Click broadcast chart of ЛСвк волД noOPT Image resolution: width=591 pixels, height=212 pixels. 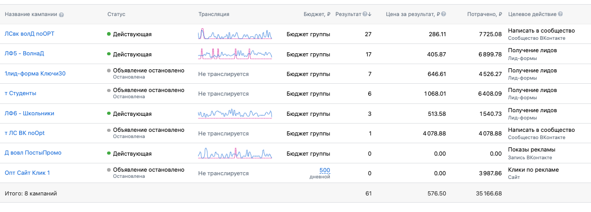tap(235, 34)
